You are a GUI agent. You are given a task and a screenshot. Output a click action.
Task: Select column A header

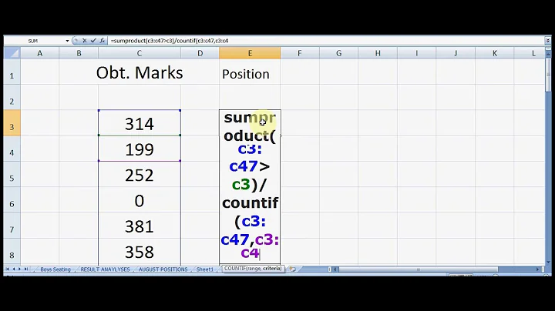pos(39,53)
